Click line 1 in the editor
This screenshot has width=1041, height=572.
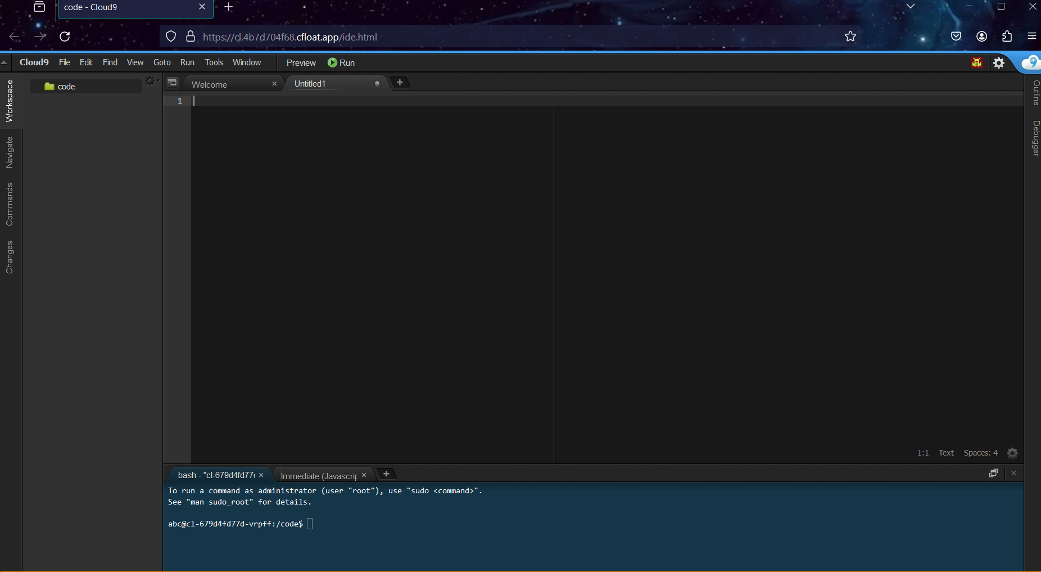tap(607, 101)
